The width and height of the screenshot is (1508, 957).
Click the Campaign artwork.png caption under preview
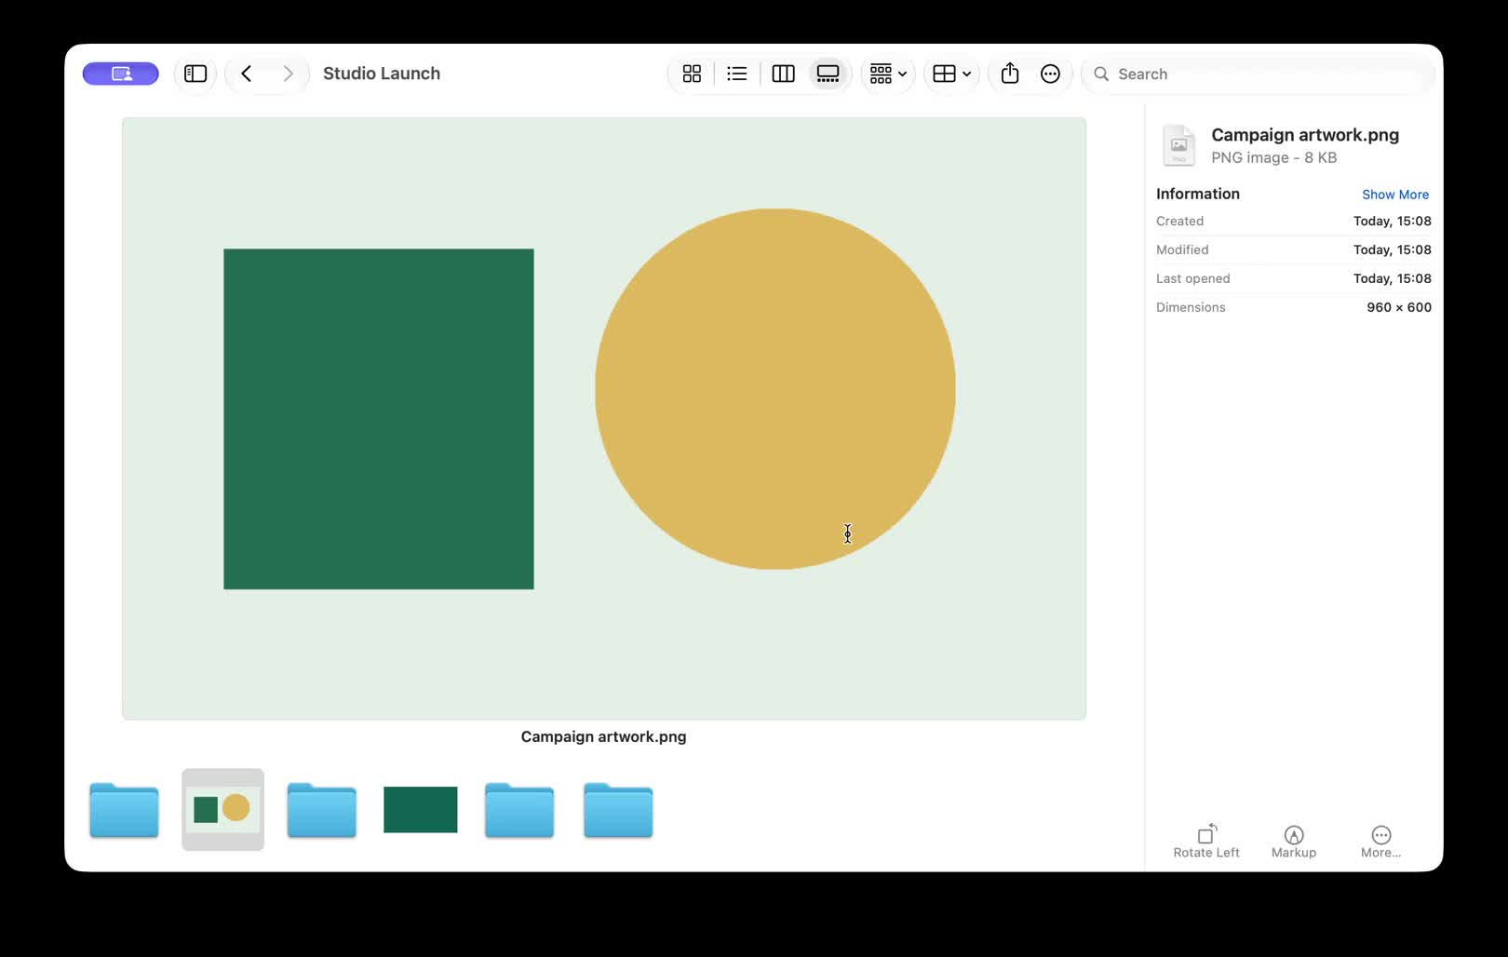603,736
